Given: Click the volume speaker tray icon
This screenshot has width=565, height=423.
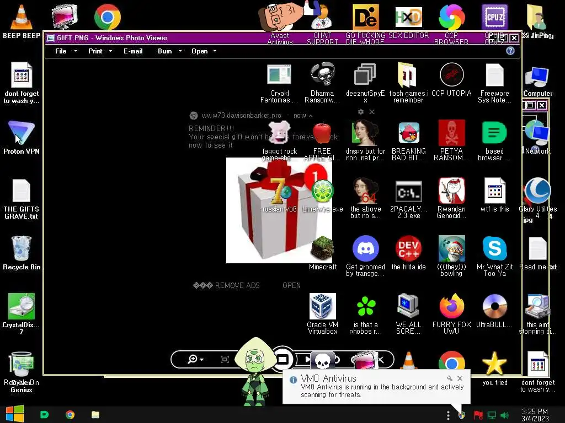Looking at the screenshot, I should point(504,415).
